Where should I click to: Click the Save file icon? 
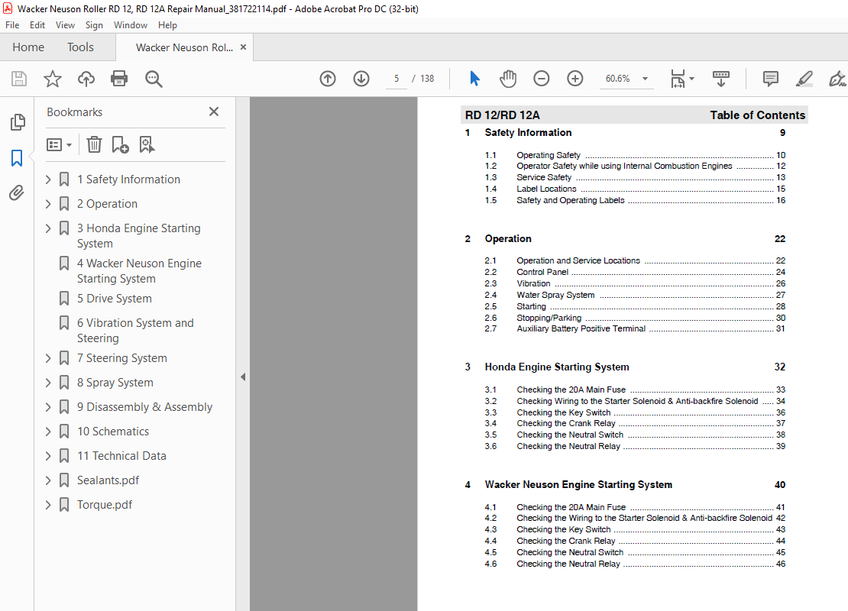(x=19, y=79)
